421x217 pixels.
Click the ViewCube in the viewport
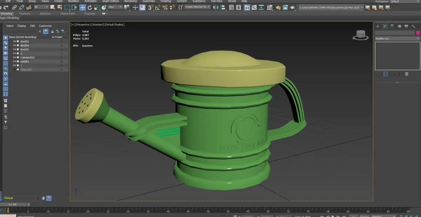click(360, 35)
